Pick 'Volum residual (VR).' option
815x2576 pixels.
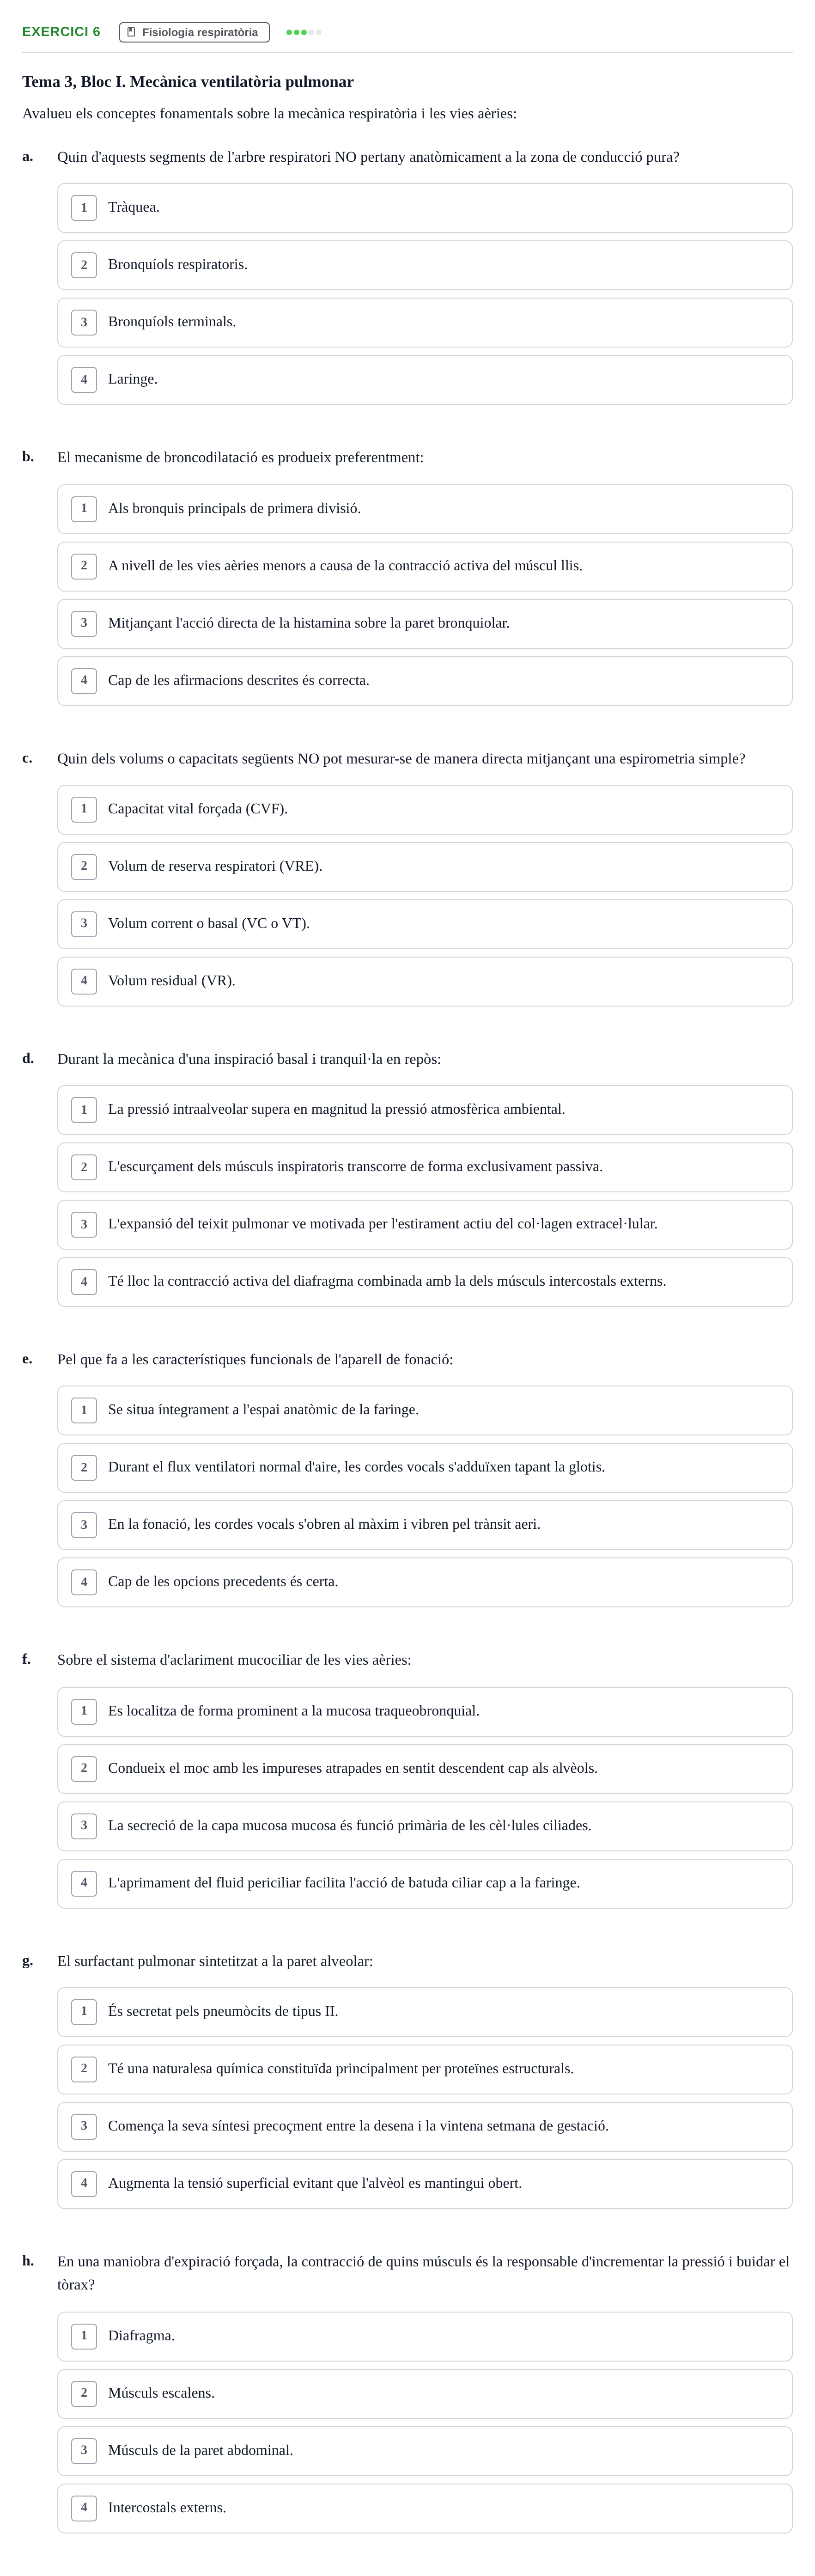(424, 981)
